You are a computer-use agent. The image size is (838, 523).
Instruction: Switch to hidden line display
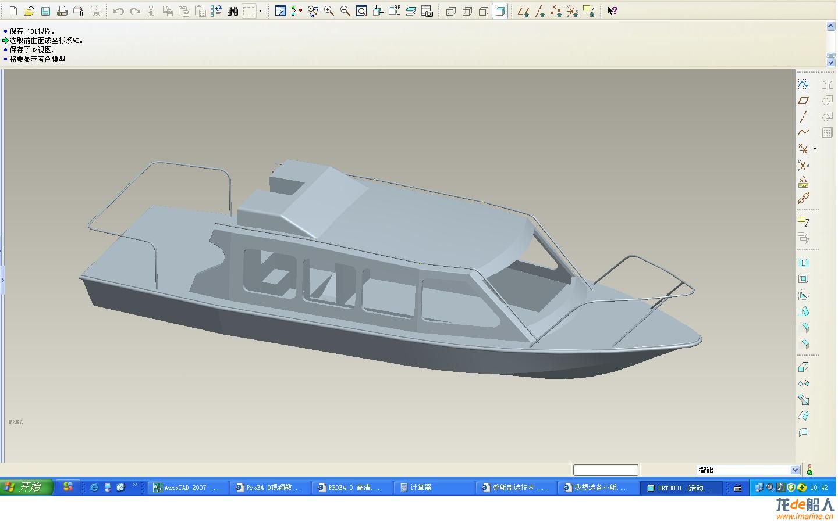pos(467,10)
